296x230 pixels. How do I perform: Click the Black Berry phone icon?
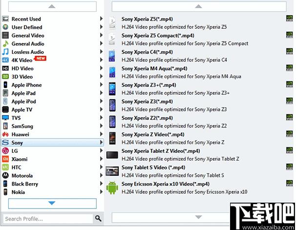tap(5, 184)
